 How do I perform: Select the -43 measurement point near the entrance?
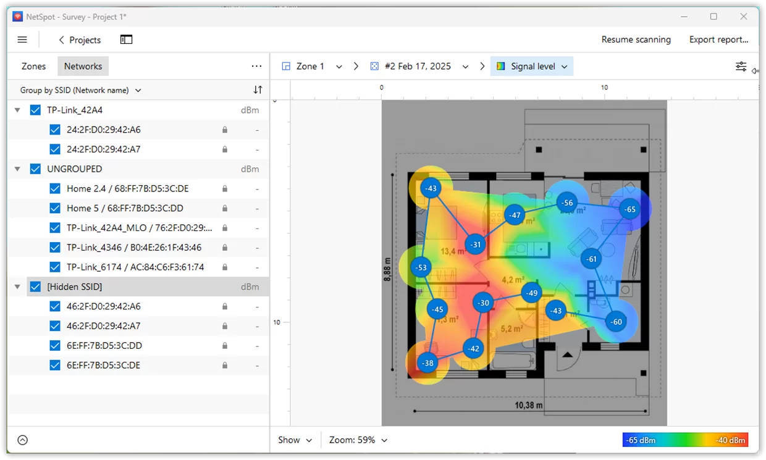[x=556, y=311]
